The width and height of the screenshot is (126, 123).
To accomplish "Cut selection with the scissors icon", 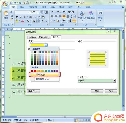I will 11,12.
